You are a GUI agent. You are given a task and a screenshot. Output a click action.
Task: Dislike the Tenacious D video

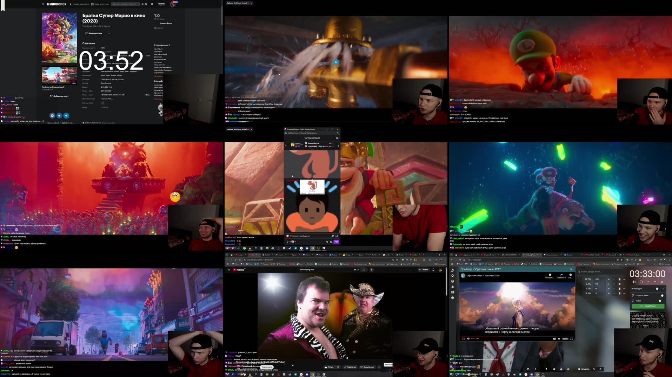(x=338, y=367)
